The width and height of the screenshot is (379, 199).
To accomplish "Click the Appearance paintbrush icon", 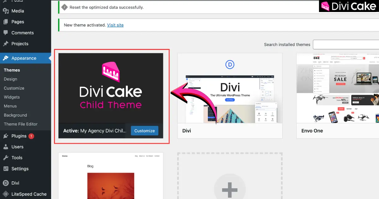I will [x=6, y=58].
